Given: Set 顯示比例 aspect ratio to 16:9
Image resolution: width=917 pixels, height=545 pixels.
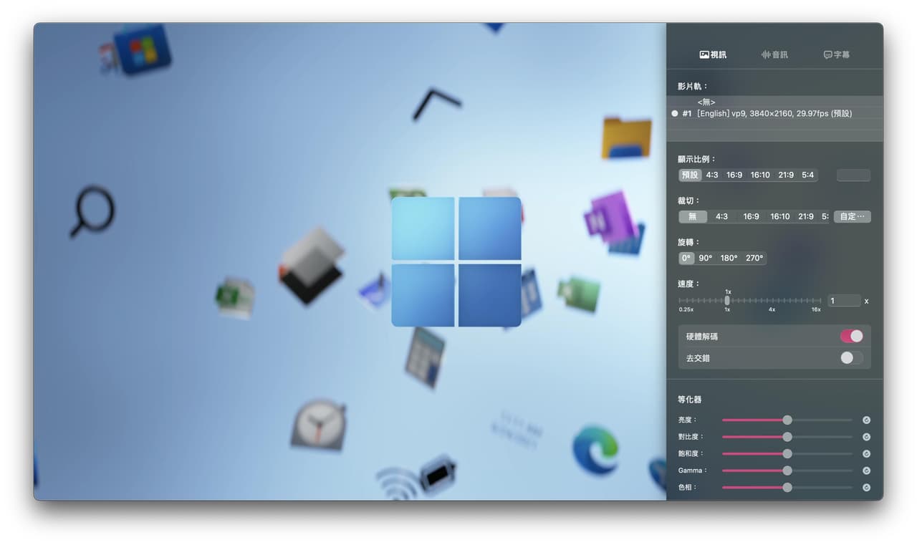Looking at the screenshot, I should [734, 175].
